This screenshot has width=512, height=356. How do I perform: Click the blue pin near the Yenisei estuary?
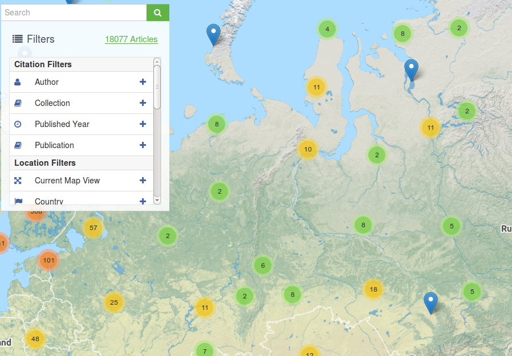pyautogui.click(x=412, y=71)
